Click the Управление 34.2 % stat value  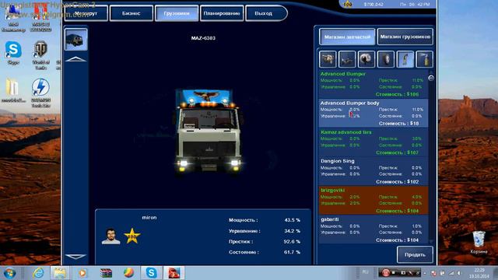pos(293,231)
